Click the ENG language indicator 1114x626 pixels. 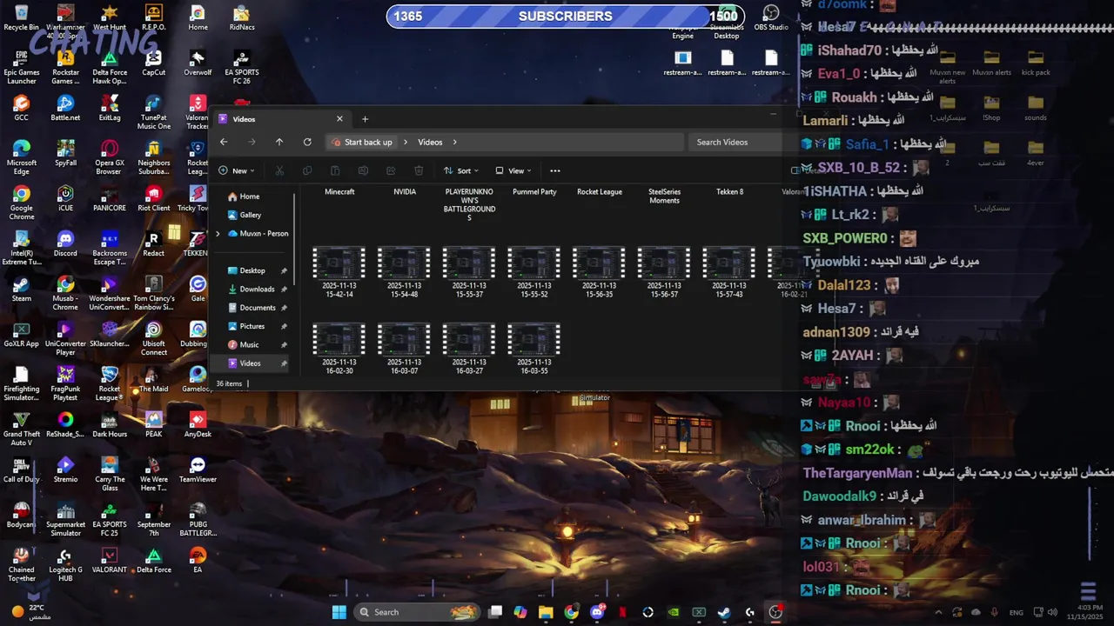click(1016, 612)
